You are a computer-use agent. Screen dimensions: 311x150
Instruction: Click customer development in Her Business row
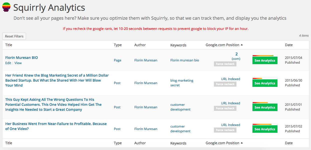pos(180,129)
